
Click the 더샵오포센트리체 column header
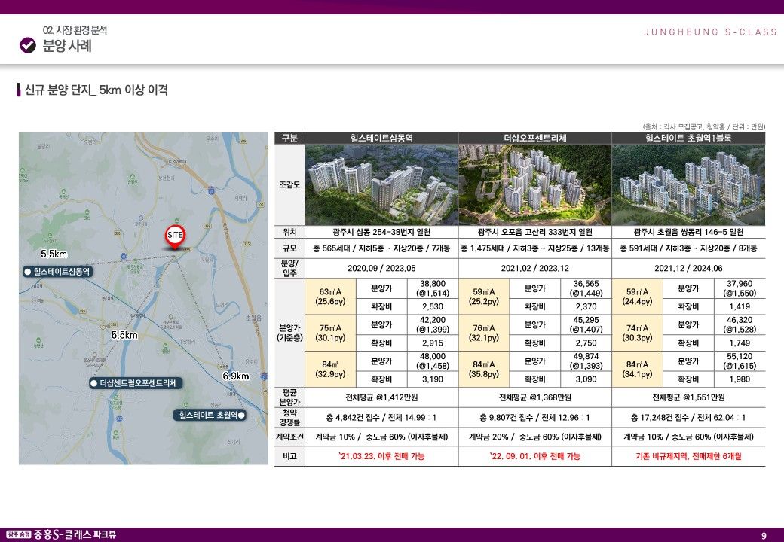[534, 139]
